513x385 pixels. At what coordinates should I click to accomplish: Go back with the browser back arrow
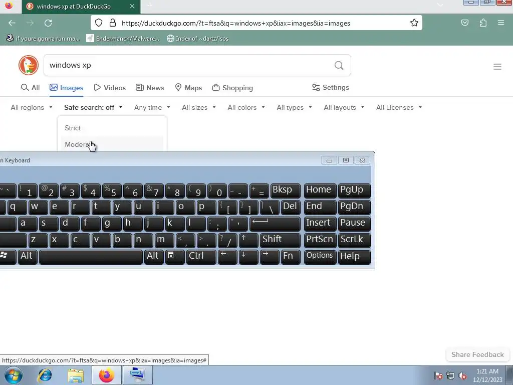tap(12, 23)
